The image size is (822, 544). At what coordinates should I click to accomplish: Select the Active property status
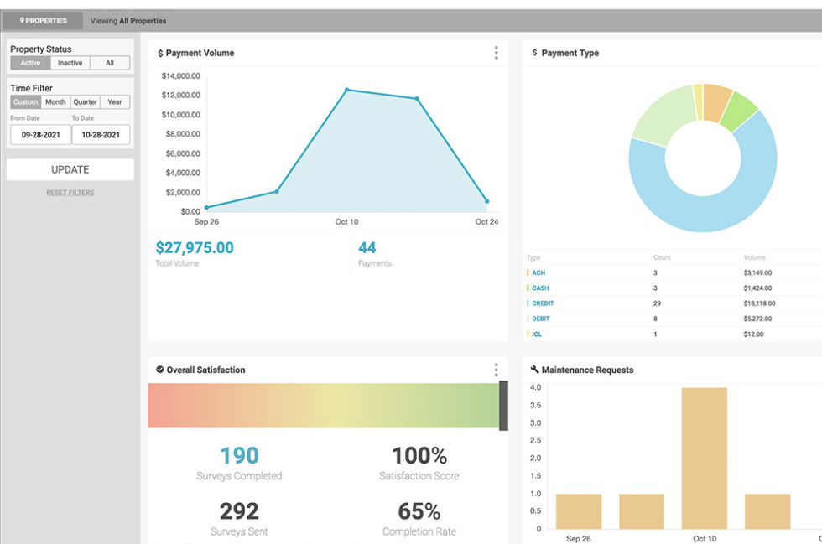coord(30,63)
